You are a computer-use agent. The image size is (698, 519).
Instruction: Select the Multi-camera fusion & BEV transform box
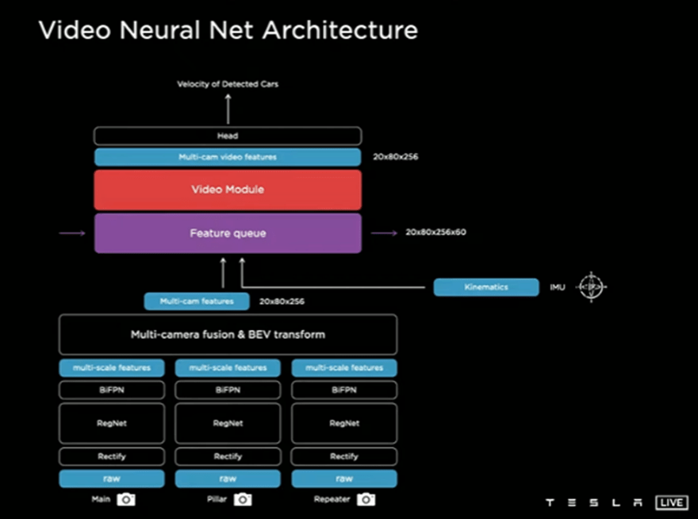tap(228, 335)
